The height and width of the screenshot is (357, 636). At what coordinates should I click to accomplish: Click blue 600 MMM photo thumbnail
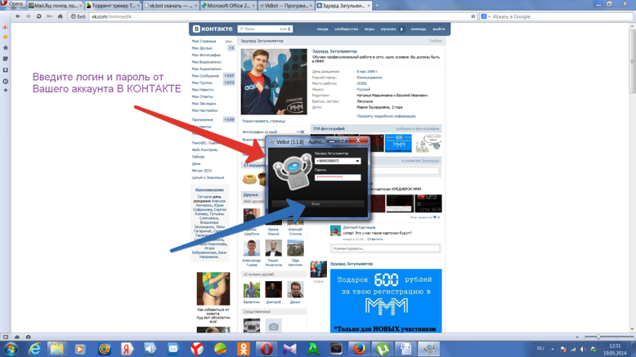point(398,143)
